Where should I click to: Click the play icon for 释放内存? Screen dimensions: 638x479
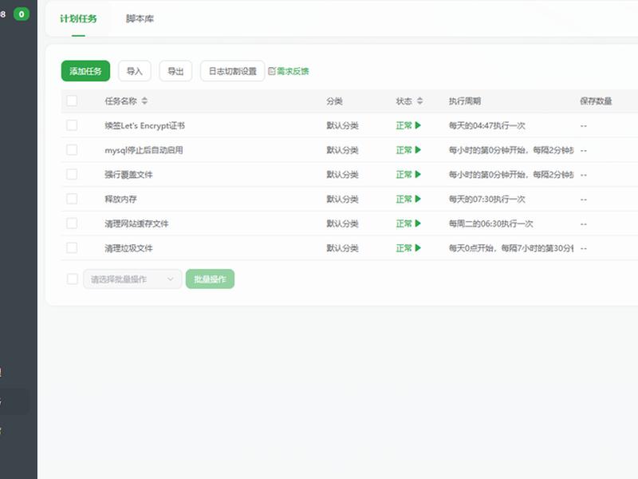418,199
